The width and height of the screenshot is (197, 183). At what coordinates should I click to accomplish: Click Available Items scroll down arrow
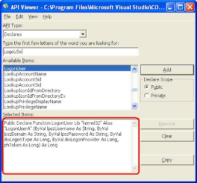coord(134,106)
